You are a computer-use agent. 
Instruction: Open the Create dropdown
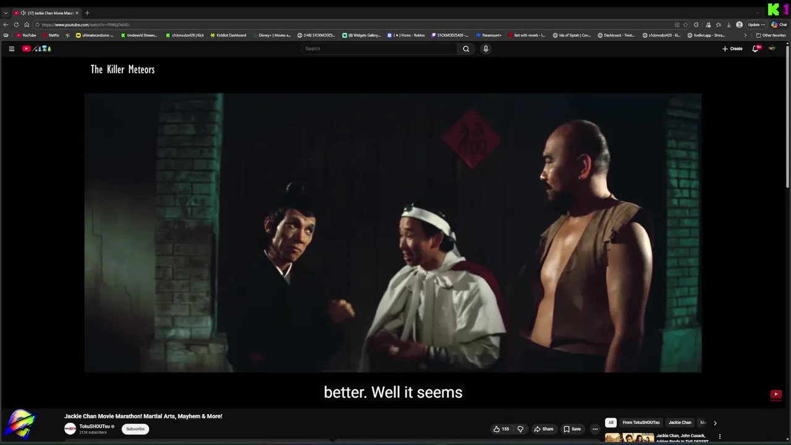732,49
